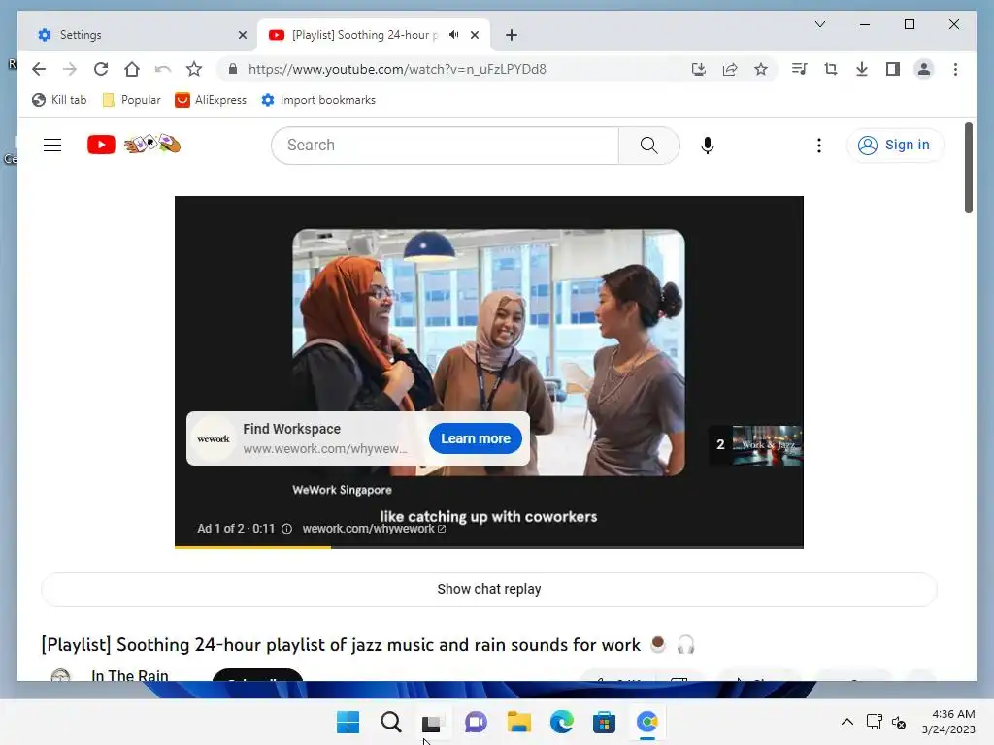Select the [Playlist] Soothing 24-hour tab
The height and width of the screenshot is (745, 994).
coord(373,35)
